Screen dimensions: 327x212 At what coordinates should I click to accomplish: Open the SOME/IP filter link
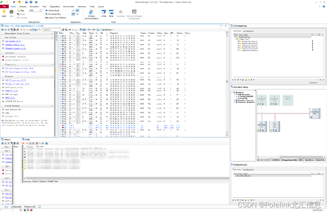click(x=11, y=91)
